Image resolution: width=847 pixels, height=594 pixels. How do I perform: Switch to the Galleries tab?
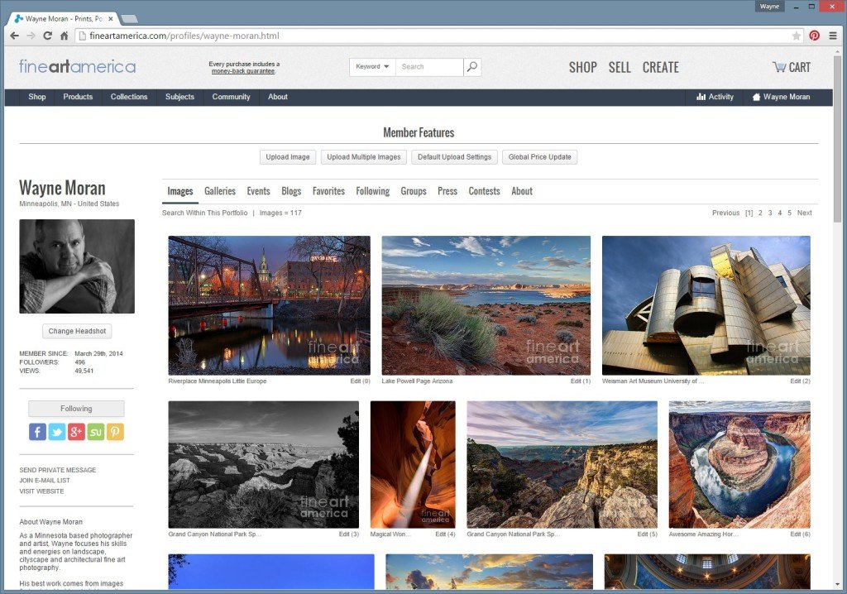pos(219,190)
